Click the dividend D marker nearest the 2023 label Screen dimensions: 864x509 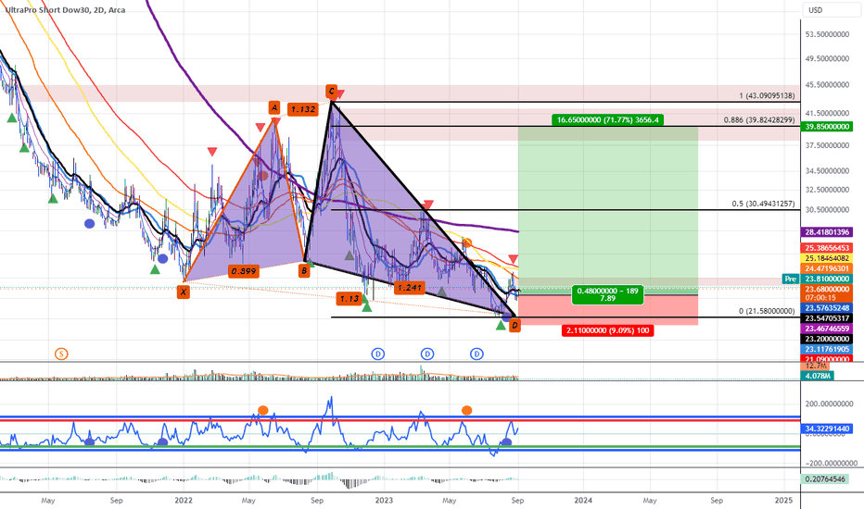377,354
